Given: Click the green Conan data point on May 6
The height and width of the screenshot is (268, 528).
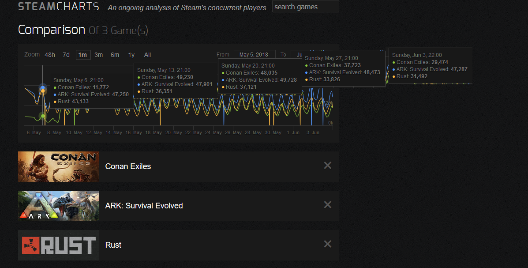Looking at the screenshot, I should click(42, 116).
